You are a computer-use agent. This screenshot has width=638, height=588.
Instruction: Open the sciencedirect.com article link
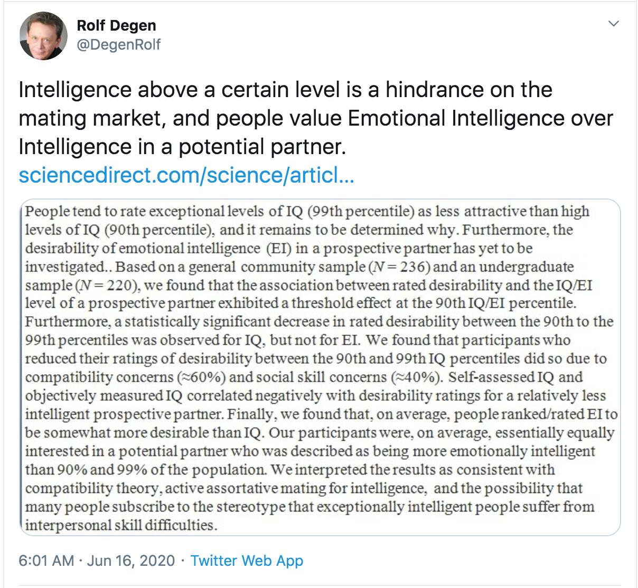[186, 175]
